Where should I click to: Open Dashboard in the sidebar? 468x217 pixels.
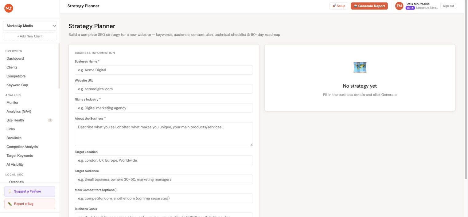point(15,58)
